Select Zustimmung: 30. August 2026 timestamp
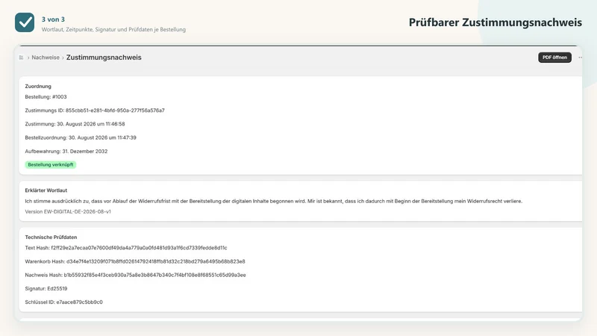Viewport: 597px width, 336px height. [75, 124]
